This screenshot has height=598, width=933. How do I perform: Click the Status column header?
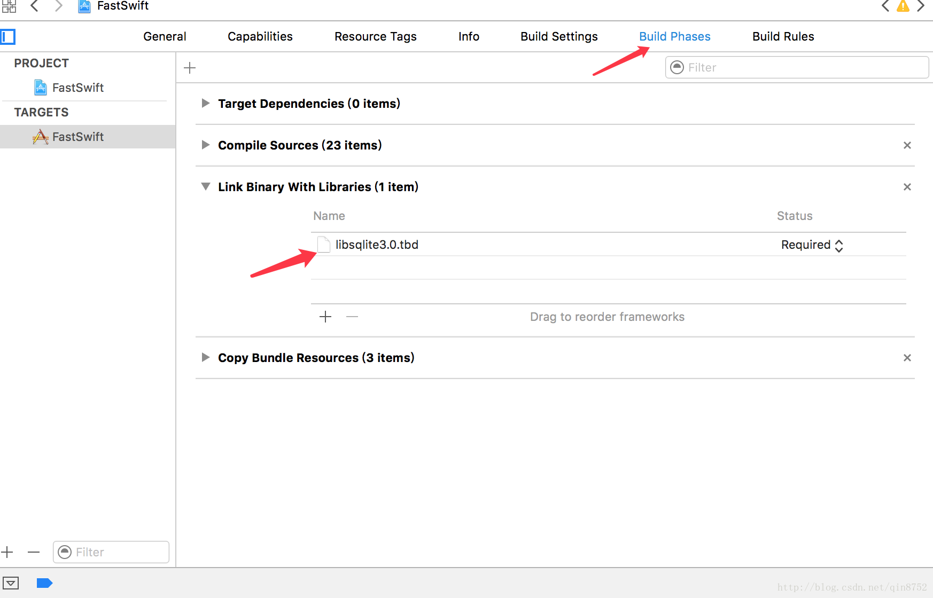(795, 216)
